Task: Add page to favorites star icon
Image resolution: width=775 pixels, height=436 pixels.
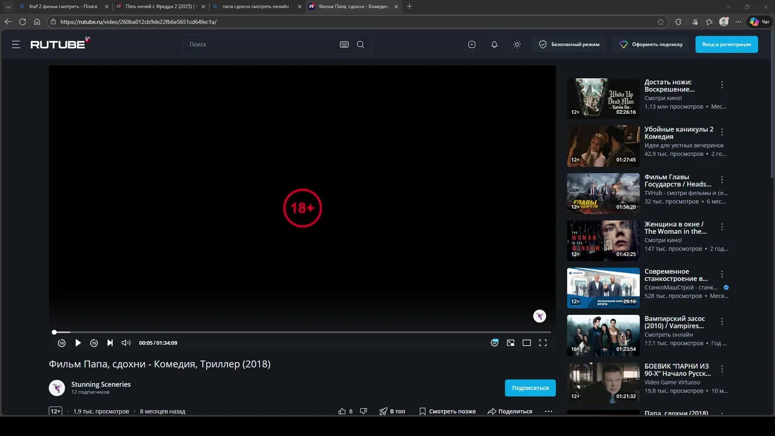Action: point(661,22)
